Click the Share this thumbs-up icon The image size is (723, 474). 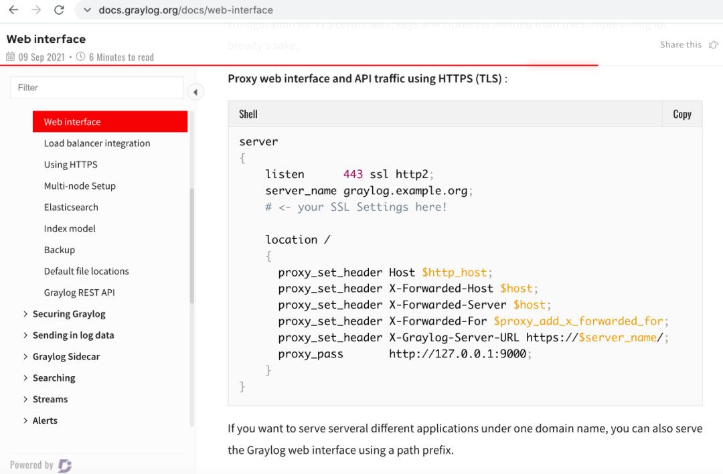coord(714,45)
